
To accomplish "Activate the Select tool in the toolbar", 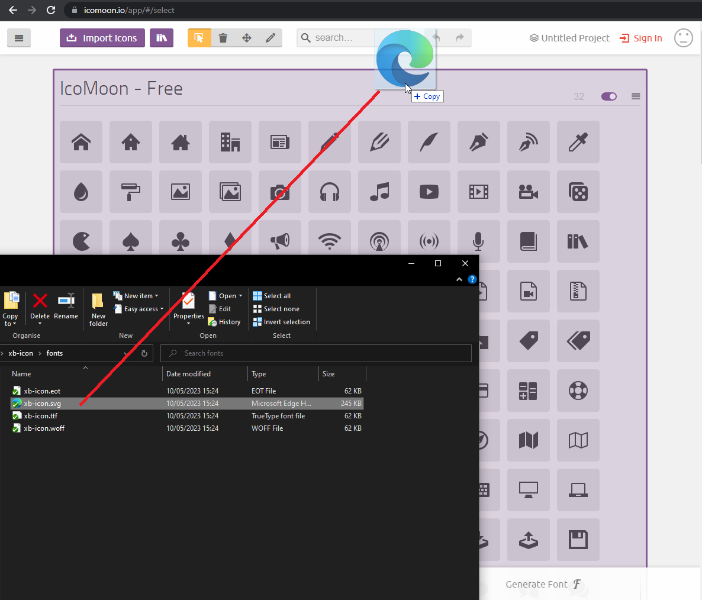I will pos(199,38).
